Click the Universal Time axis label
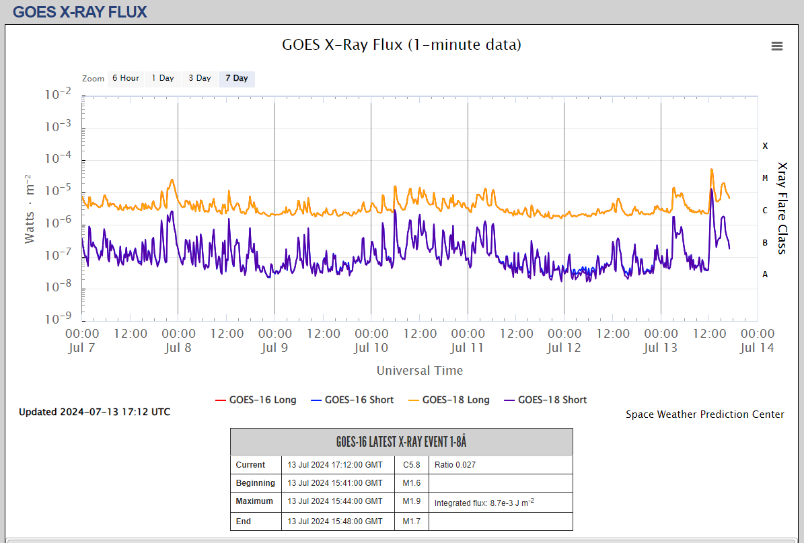This screenshot has height=543, width=804. 419,370
